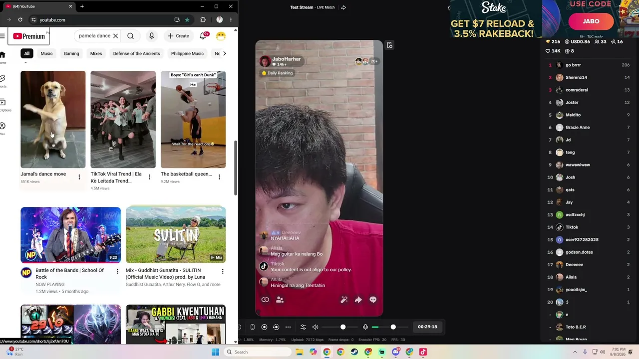
Task: Click the YouTube Create button
Action: pyautogui.click(x=178, y=36)
